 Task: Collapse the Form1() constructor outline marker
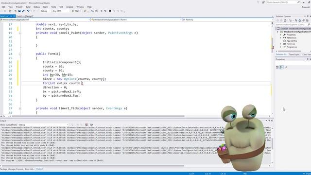[20, 54]
